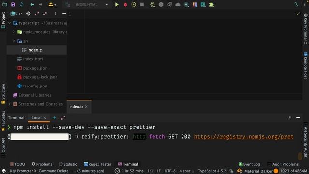Toggle the OpenAPI side panel tab

(x=3, y=147)
